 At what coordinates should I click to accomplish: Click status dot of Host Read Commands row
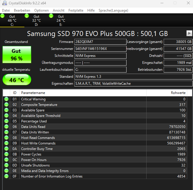pyautogui.click(x=6, y=138)
